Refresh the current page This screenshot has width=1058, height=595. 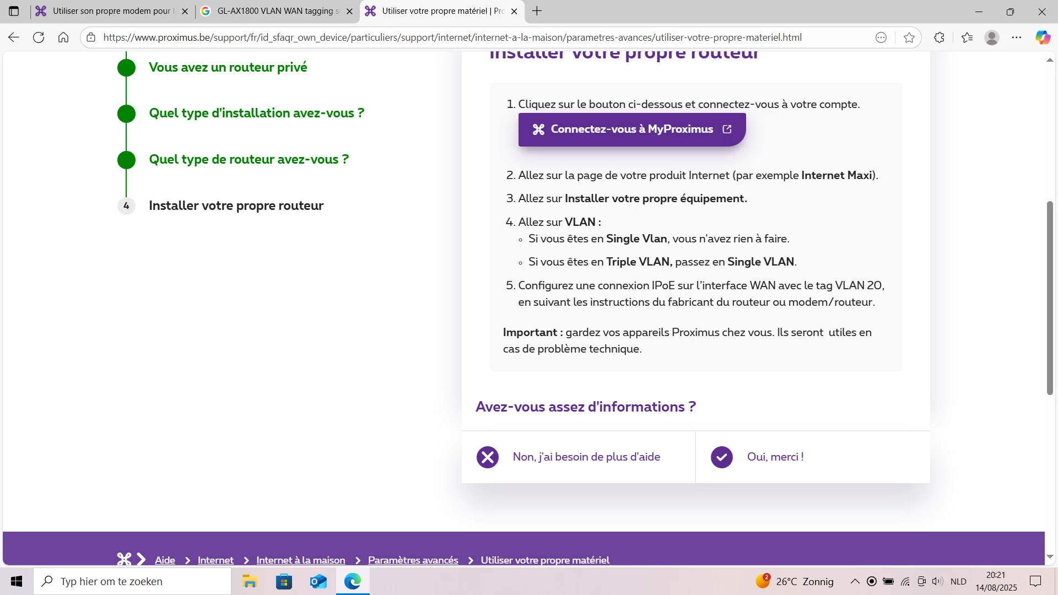pyautogui.click(x=39, y=37)
